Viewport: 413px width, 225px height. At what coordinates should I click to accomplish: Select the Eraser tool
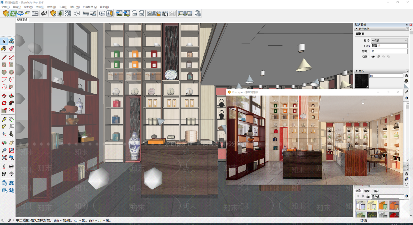pos(11,48)
